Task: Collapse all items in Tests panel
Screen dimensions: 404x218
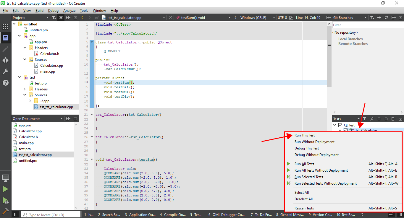Action: coord(386,119)
